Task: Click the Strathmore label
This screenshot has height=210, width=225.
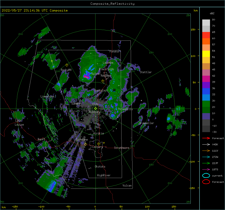Action: [x=121, y=148]
